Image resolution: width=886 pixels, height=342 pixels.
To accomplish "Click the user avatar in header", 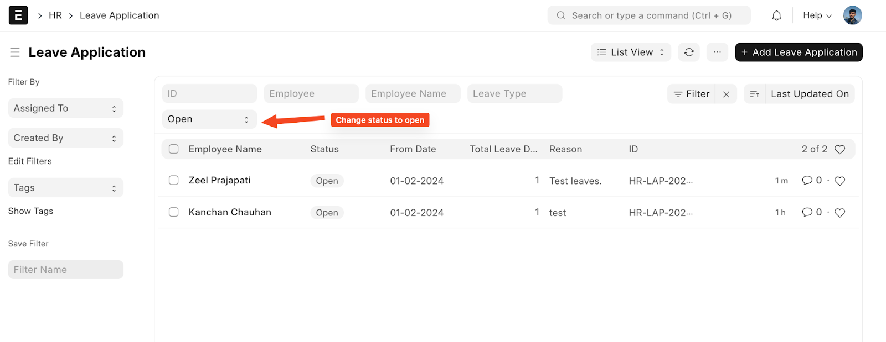I will (852, 15).
